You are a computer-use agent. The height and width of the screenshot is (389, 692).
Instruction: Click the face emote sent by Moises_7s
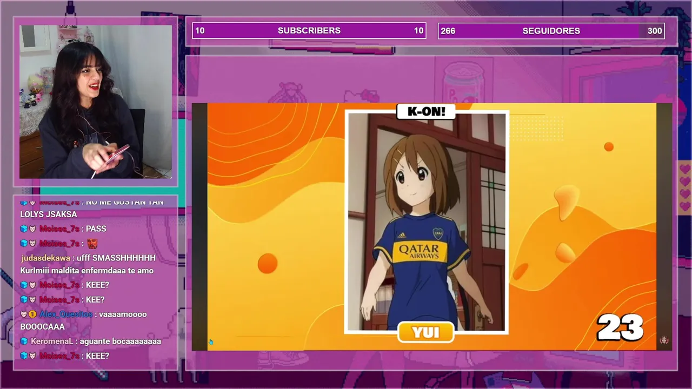[x=92, y=244]
